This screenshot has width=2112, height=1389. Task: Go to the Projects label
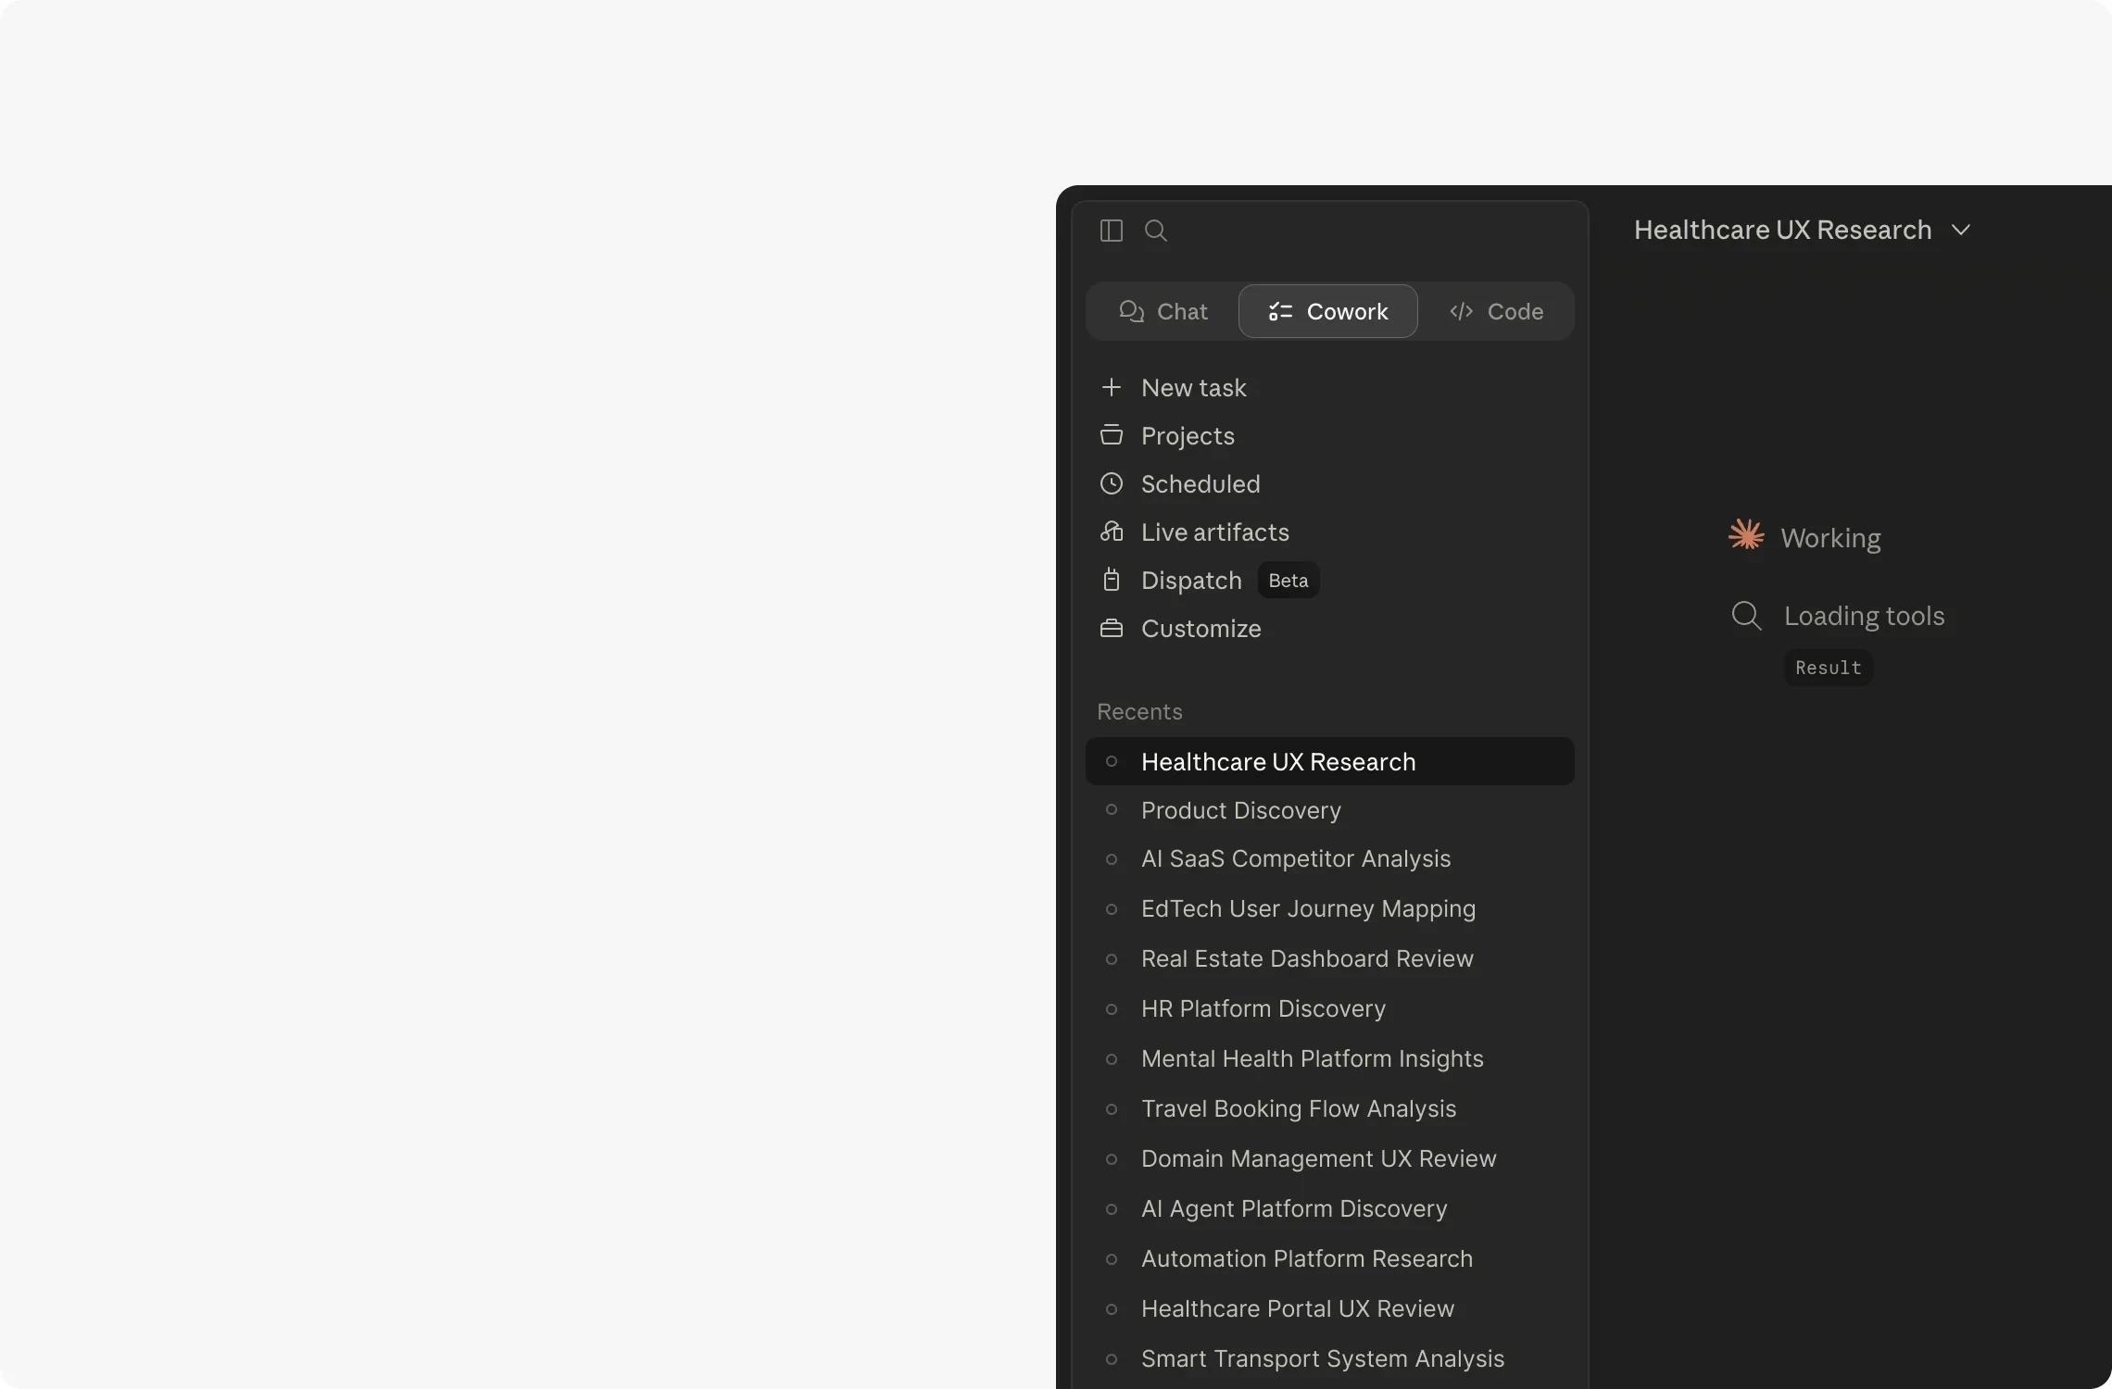(1188, 436)
